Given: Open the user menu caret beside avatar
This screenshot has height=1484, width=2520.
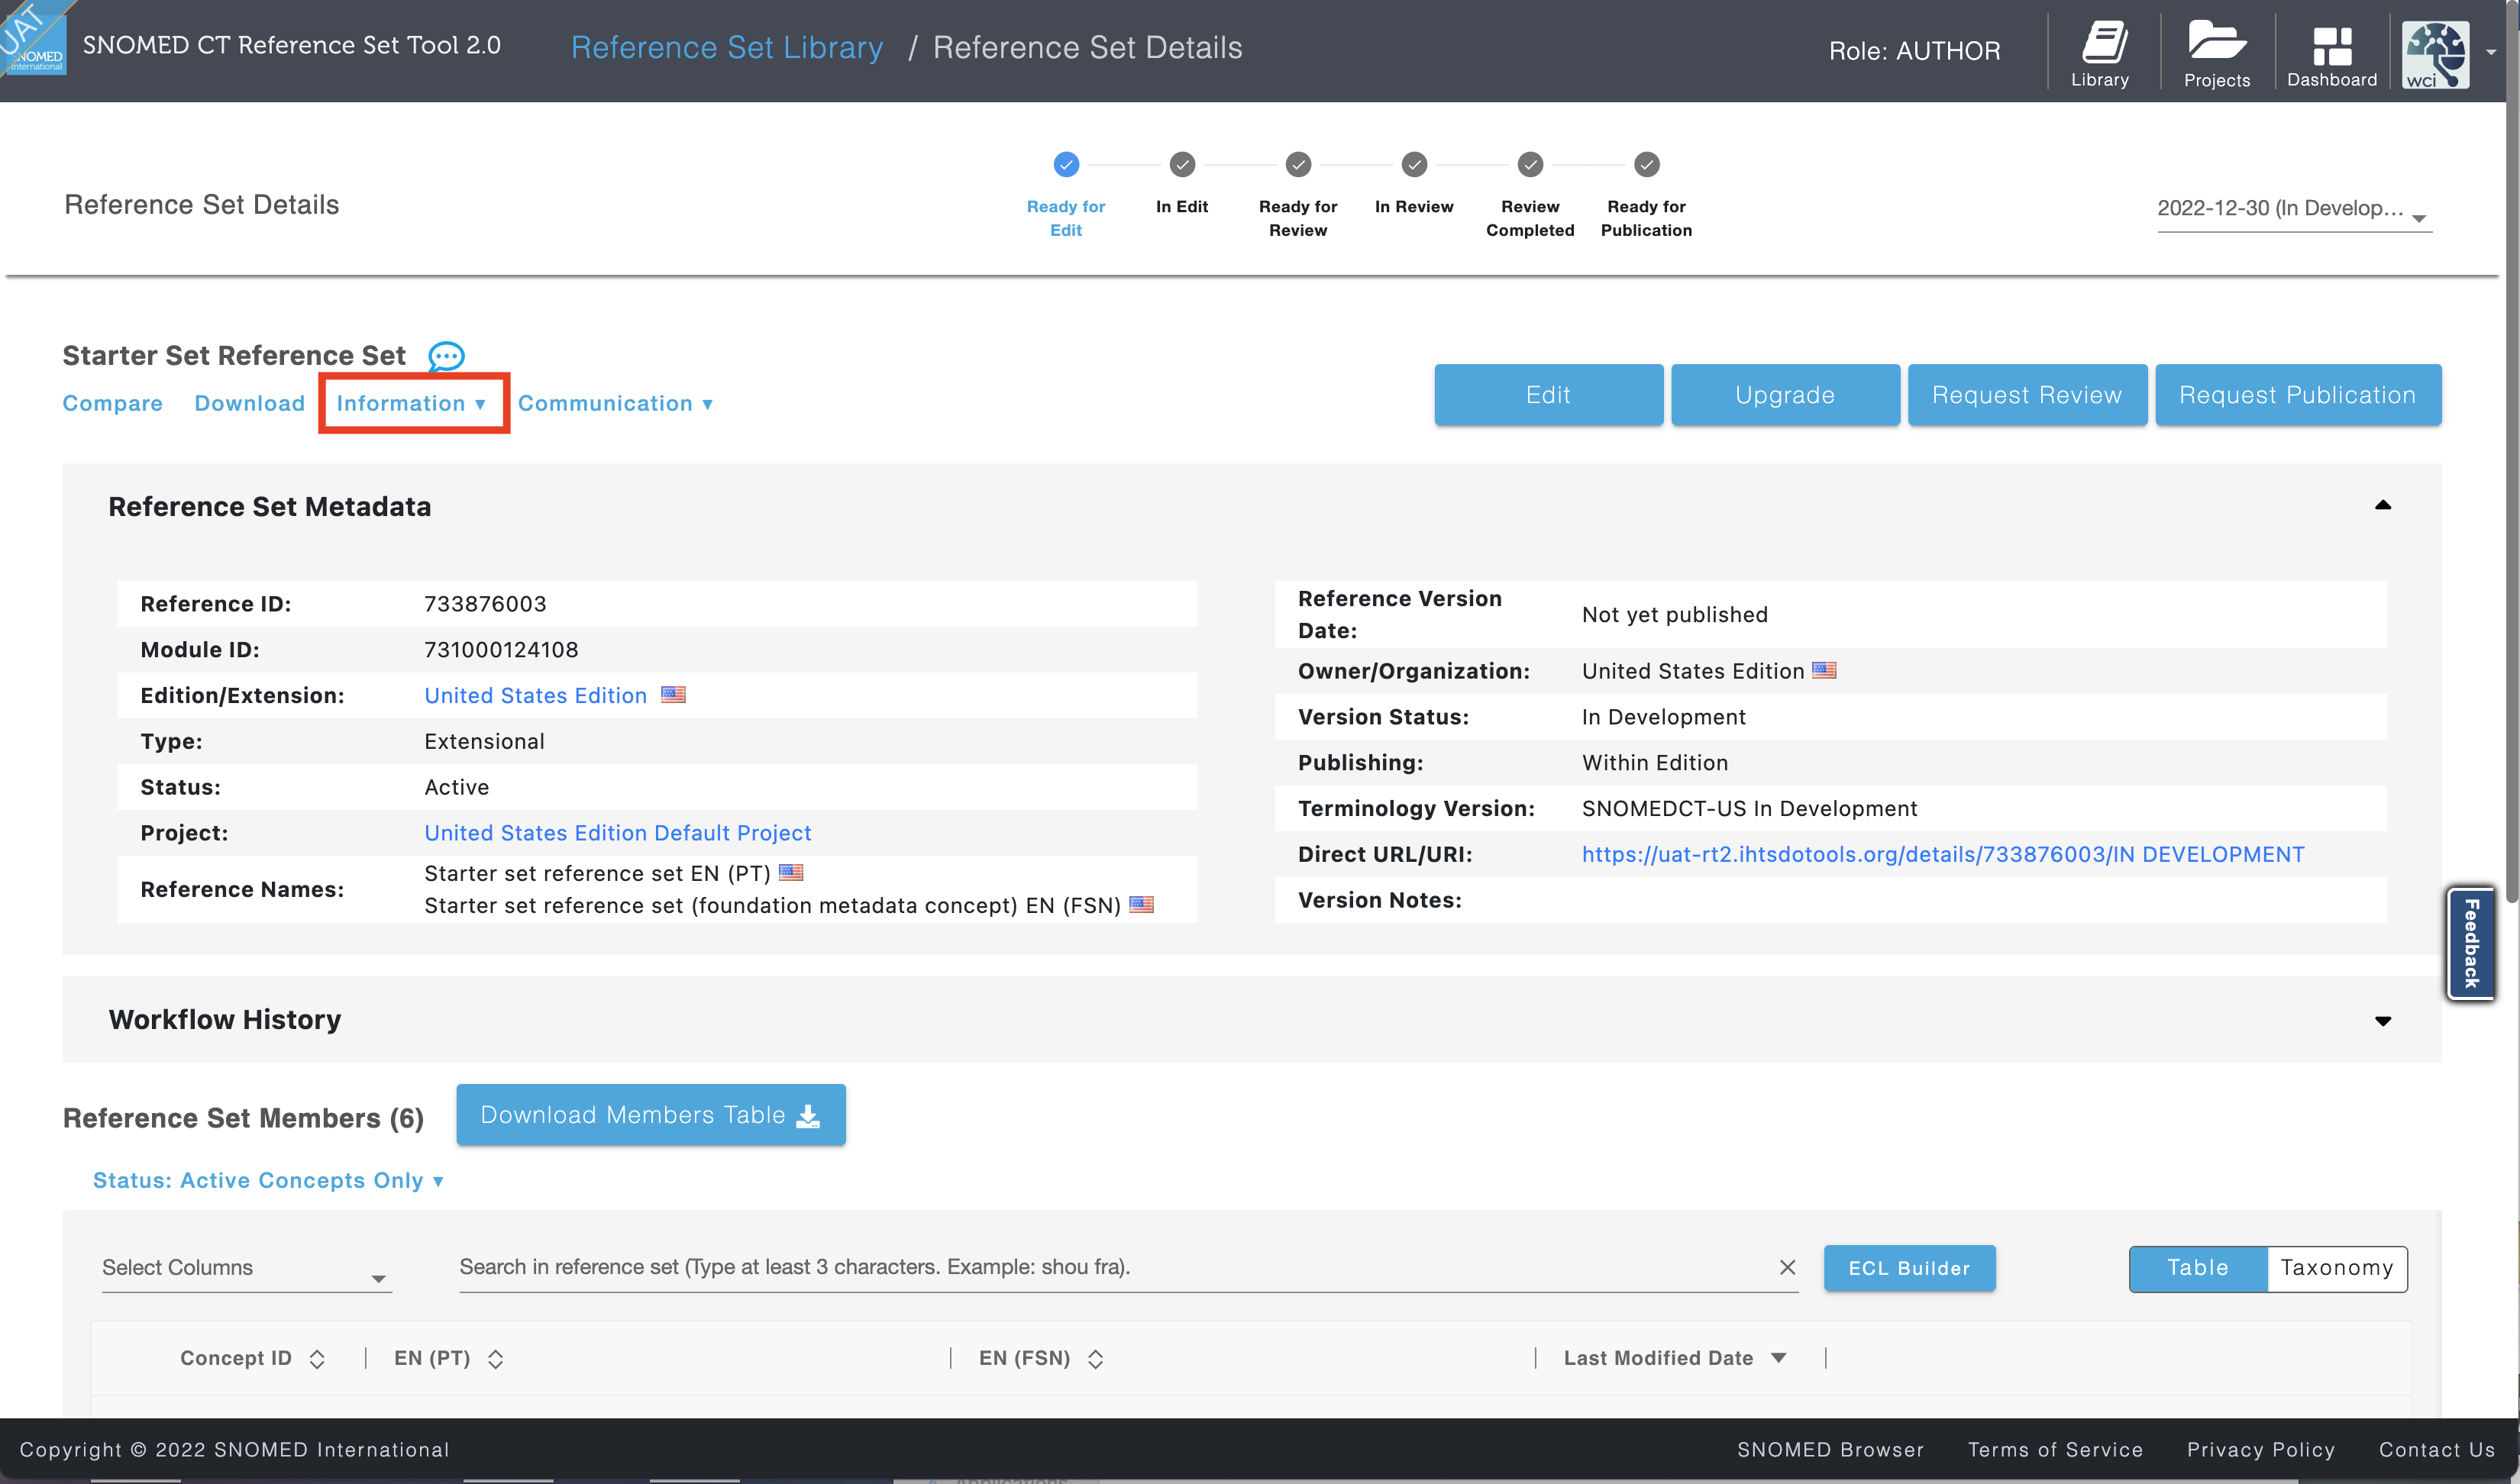Looking at the screenshot, I should (2492, 52).
